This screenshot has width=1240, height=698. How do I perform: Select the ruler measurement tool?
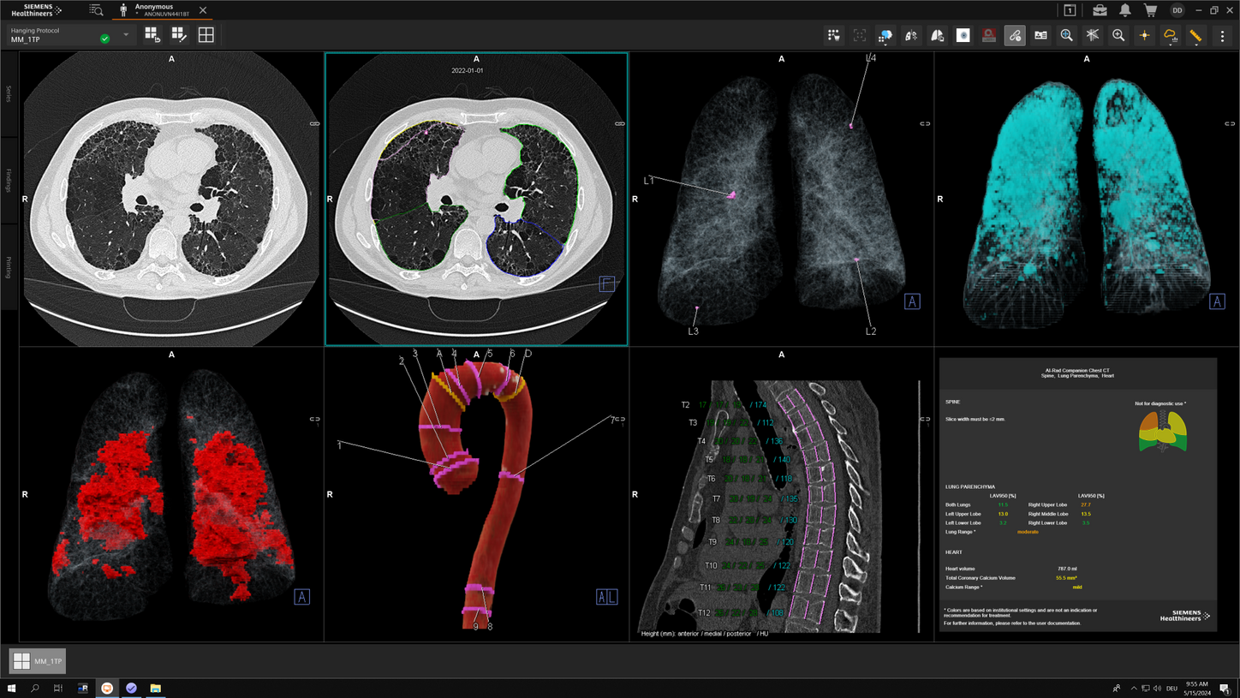[x=1195, y=35]
